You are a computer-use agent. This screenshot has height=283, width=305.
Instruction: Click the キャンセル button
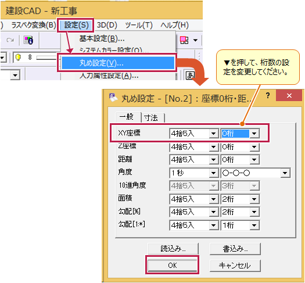[x=235, y=266]
